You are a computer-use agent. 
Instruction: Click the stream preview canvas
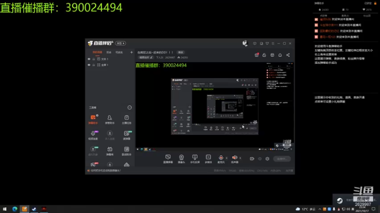(215, 107)
